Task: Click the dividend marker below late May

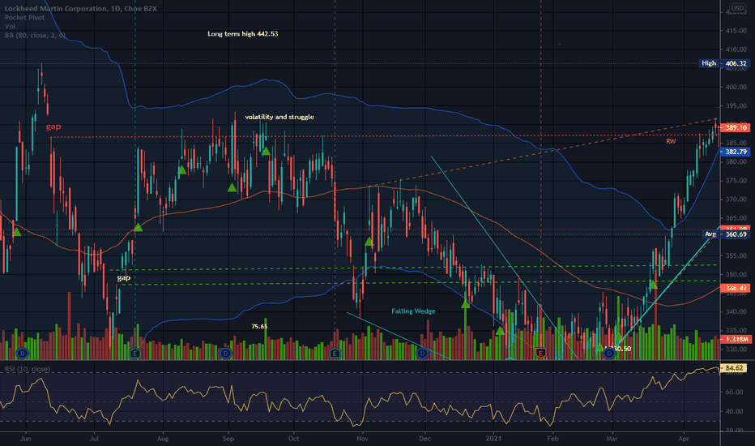Action: 22,354
